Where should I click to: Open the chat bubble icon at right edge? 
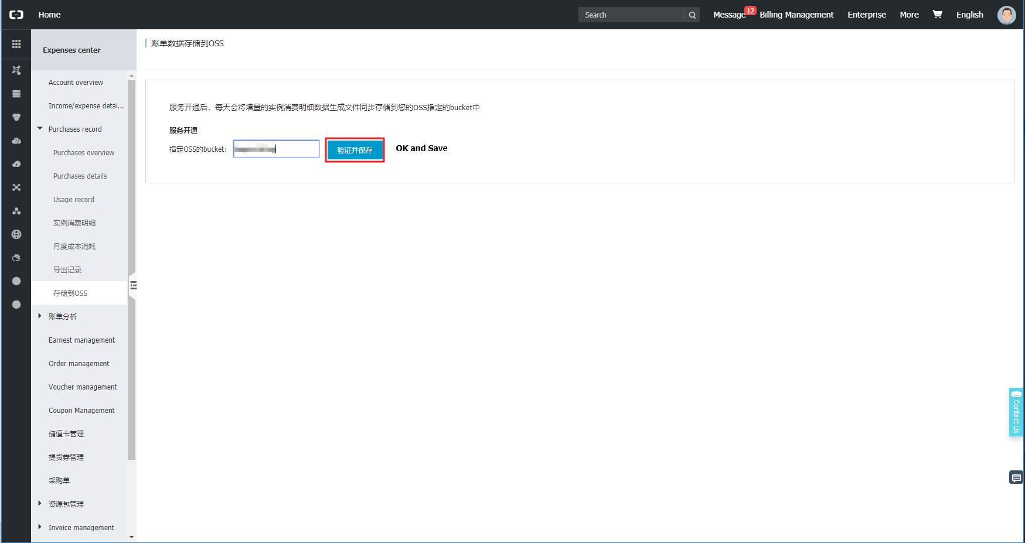click(1016, 478)
